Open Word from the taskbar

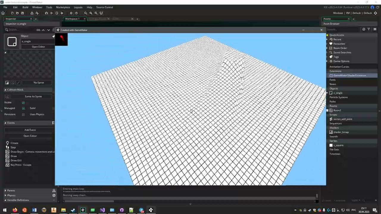pos(34,210)
